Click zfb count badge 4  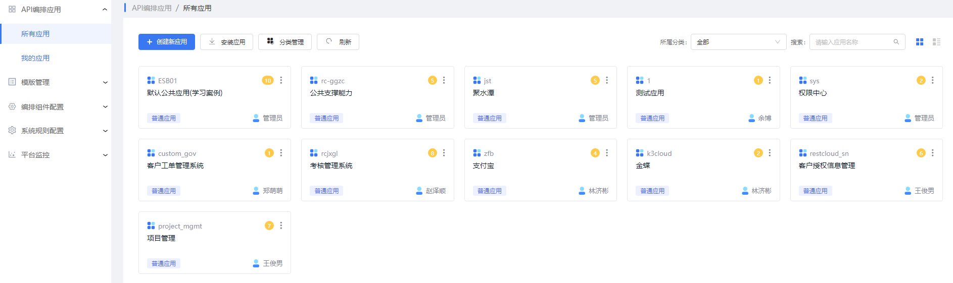[595, 153]
